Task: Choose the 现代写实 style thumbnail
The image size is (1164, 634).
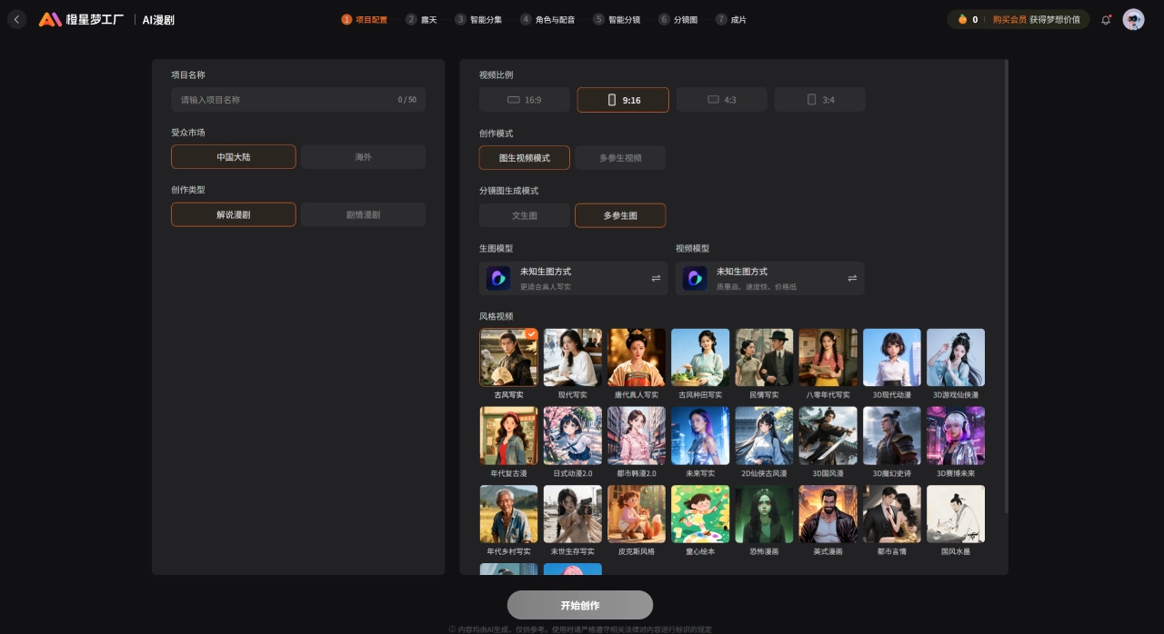Action: (573, 358)
